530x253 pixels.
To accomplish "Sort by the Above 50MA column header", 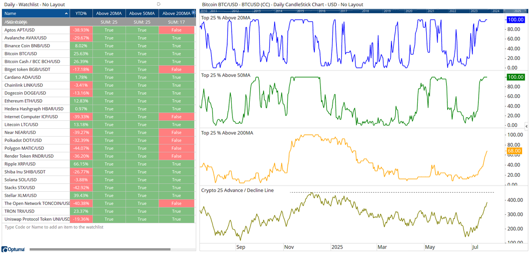I will point(142,14).
